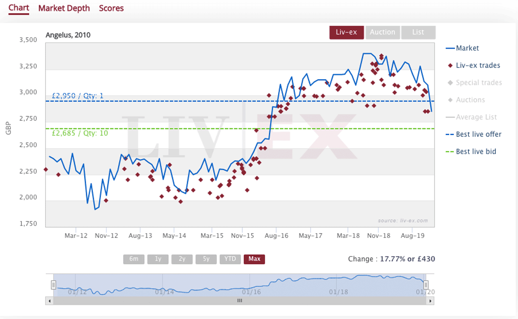This screenshot has width=518, height=319.
Task: Click the left navigator range handle
Action: pyautogui.click(x=54, y=285)
